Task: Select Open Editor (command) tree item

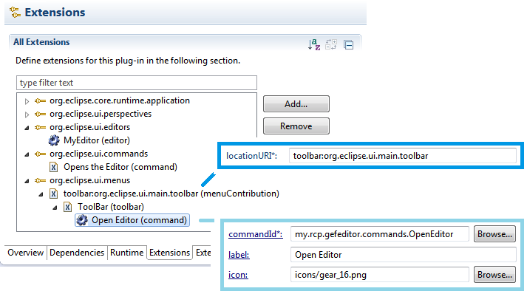Action: click(x=132, y=220)
